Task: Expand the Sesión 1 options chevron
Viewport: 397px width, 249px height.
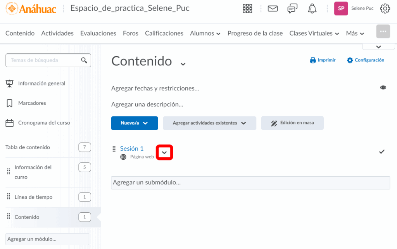Action: click(x=164, y=153)
